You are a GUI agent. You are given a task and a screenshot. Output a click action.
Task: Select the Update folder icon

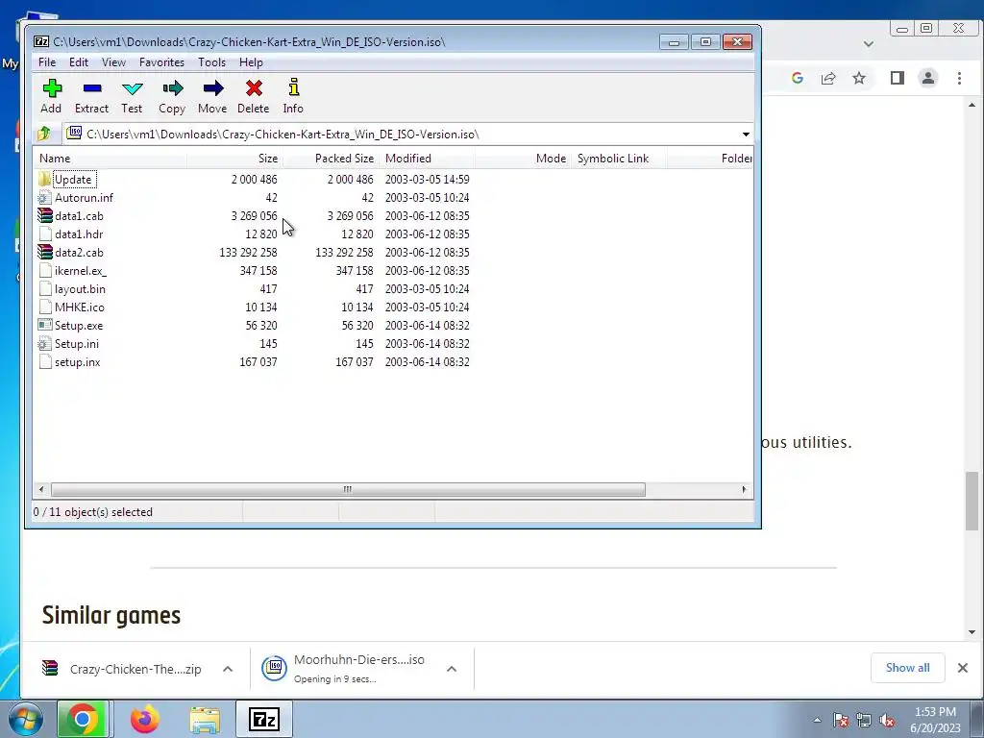click(44, 179)
